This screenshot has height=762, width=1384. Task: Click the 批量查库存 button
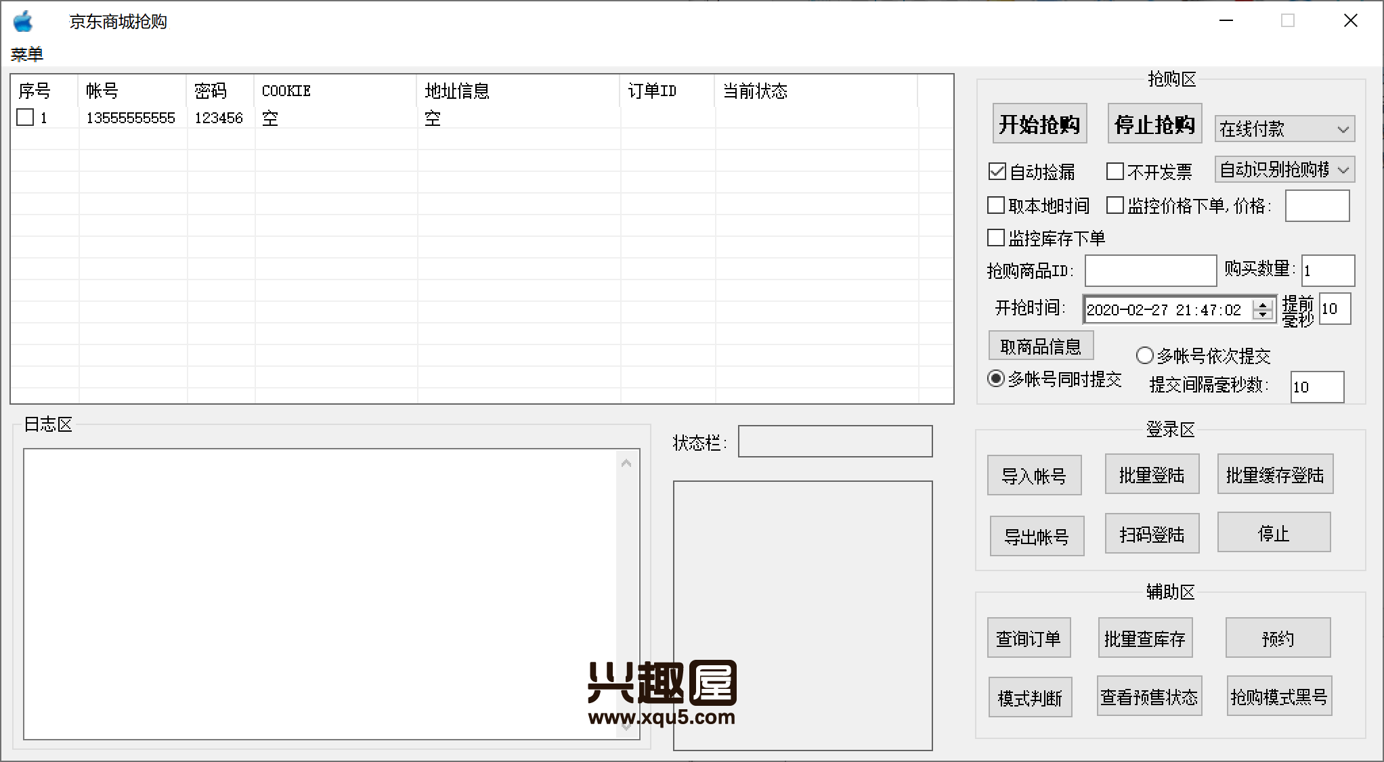(x=1145, y=637)
